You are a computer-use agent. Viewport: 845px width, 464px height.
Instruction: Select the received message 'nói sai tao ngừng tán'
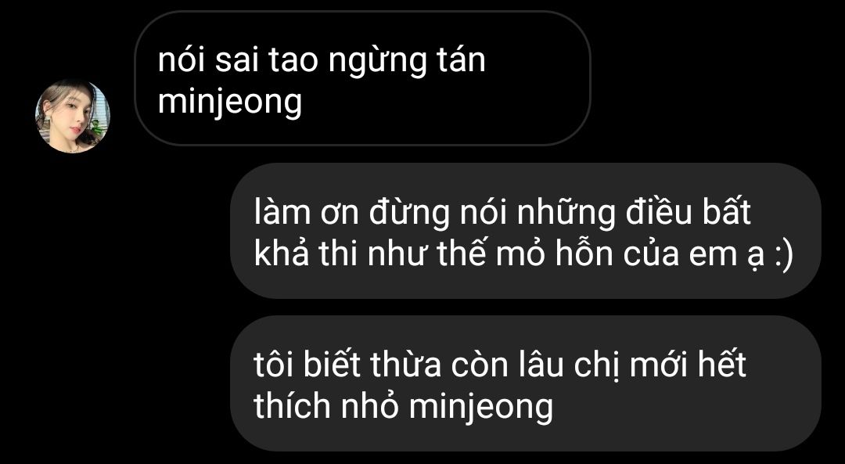(362, 79)
